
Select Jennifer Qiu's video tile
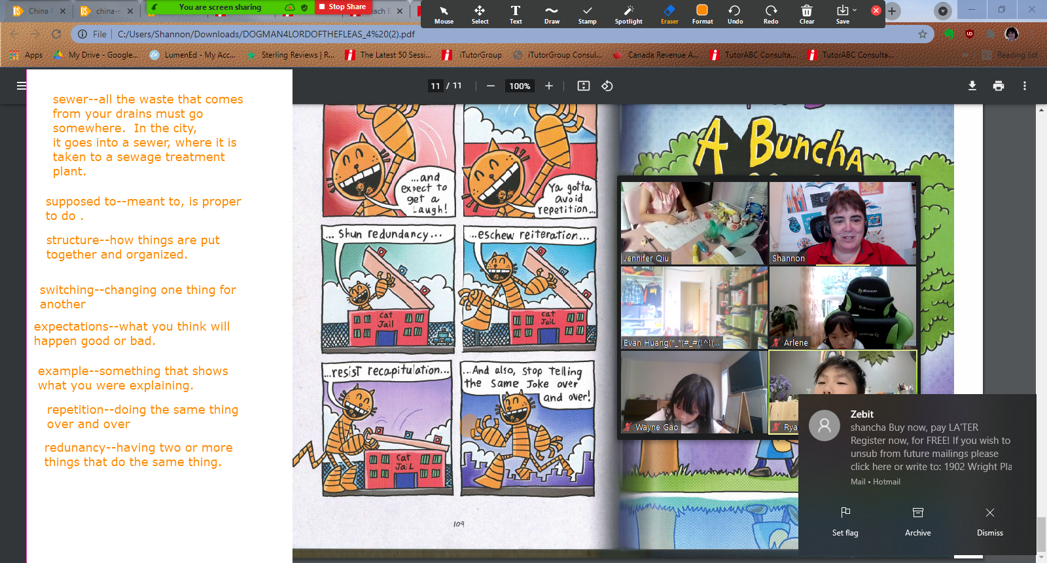coord(694,223)
